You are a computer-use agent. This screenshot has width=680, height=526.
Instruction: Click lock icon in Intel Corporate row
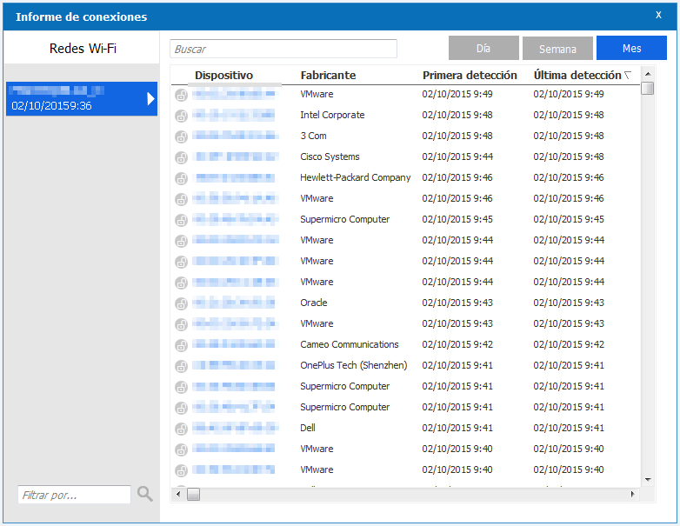pyautogui.click(x=181, y=116)
